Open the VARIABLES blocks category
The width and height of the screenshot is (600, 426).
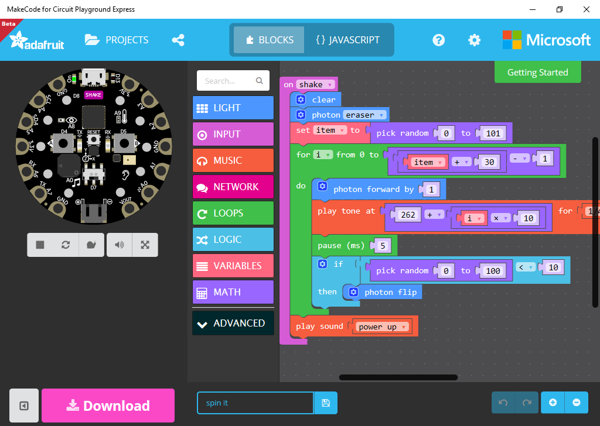[x=233, y=266]
